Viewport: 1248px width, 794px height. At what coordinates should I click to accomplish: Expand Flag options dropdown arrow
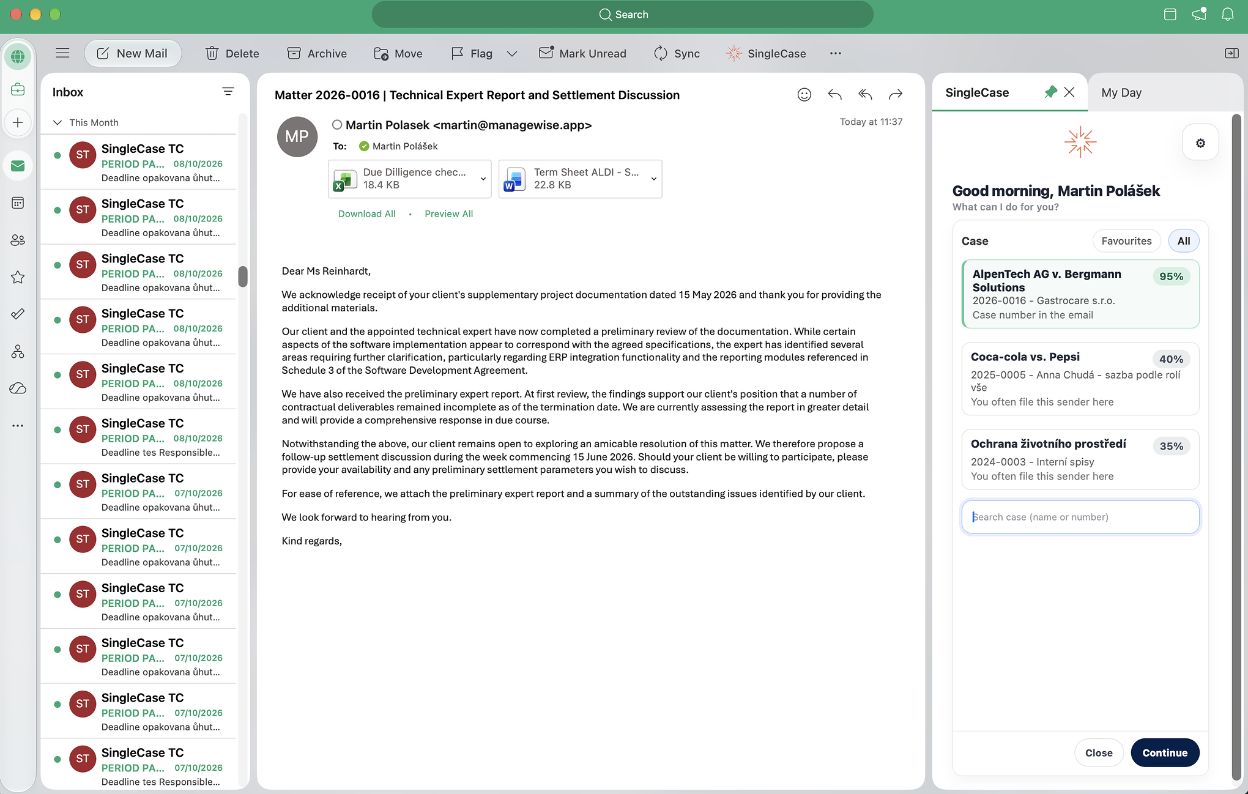point(512,53)
